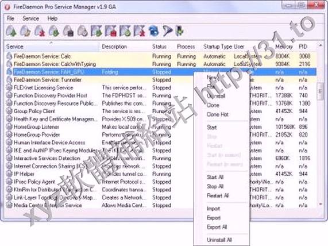Click the gear icon beside HomeGroup Listener
Image resolution: width=328 pixels, height=246 pixels.
pyautogui.click(x=9, y=126)
